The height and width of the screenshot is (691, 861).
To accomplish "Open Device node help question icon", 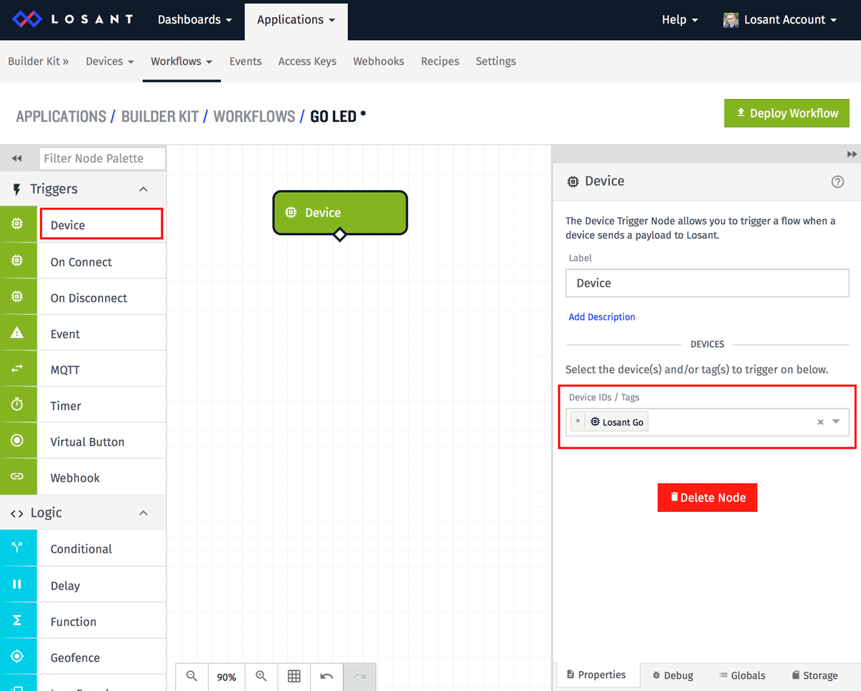I will pyautogui.click(x=837, y=181).
